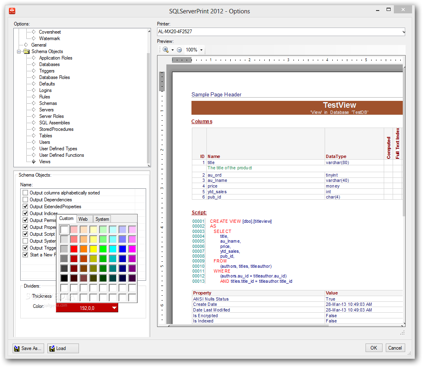
Task: Open the 100% zoom level dropdown
Action: coord(202,50)
